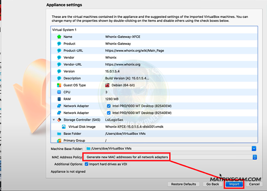This screenshot has height=191, width=267.
Task: Click the CPU chip icon
Action: pyautogui.click(x=59, y=92)
